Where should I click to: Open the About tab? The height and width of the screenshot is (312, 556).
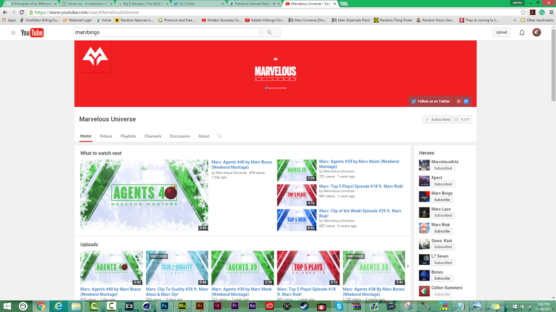coord(204,136)
